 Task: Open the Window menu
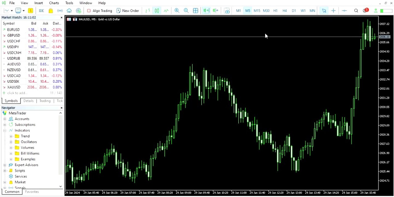(86, 3)
